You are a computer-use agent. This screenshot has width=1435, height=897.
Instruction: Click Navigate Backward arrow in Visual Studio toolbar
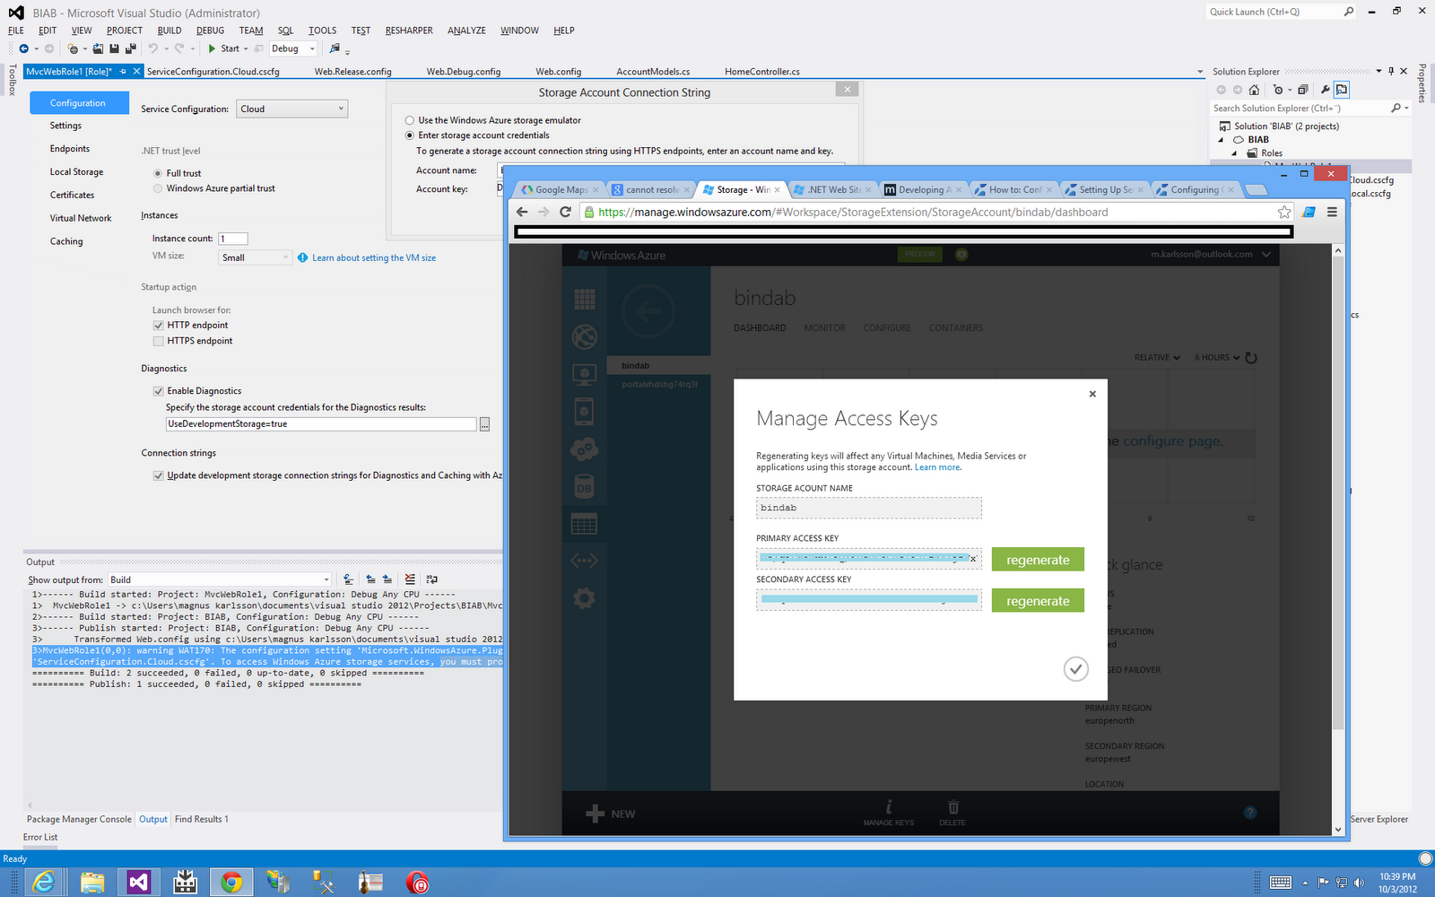click(x=23, y=48)
